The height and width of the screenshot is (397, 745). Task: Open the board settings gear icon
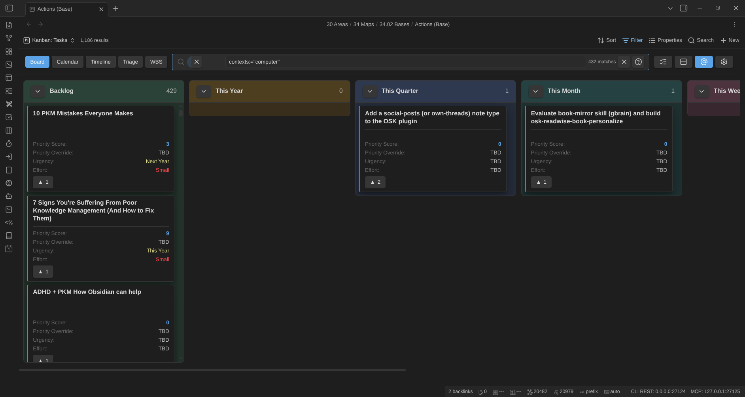pyautogui.click(x=724, y=62)
